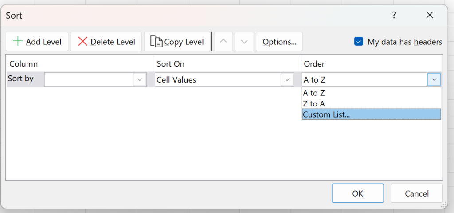Select Custom List... option
Screen dimensions: 454x213
[x=372, y=114]
